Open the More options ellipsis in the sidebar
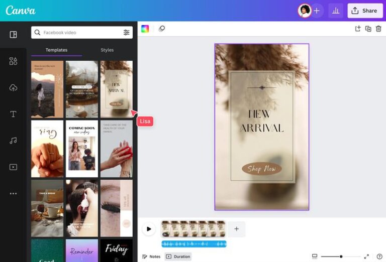The width and height of the screenshot is (386, 262). (x=13, y=193)
